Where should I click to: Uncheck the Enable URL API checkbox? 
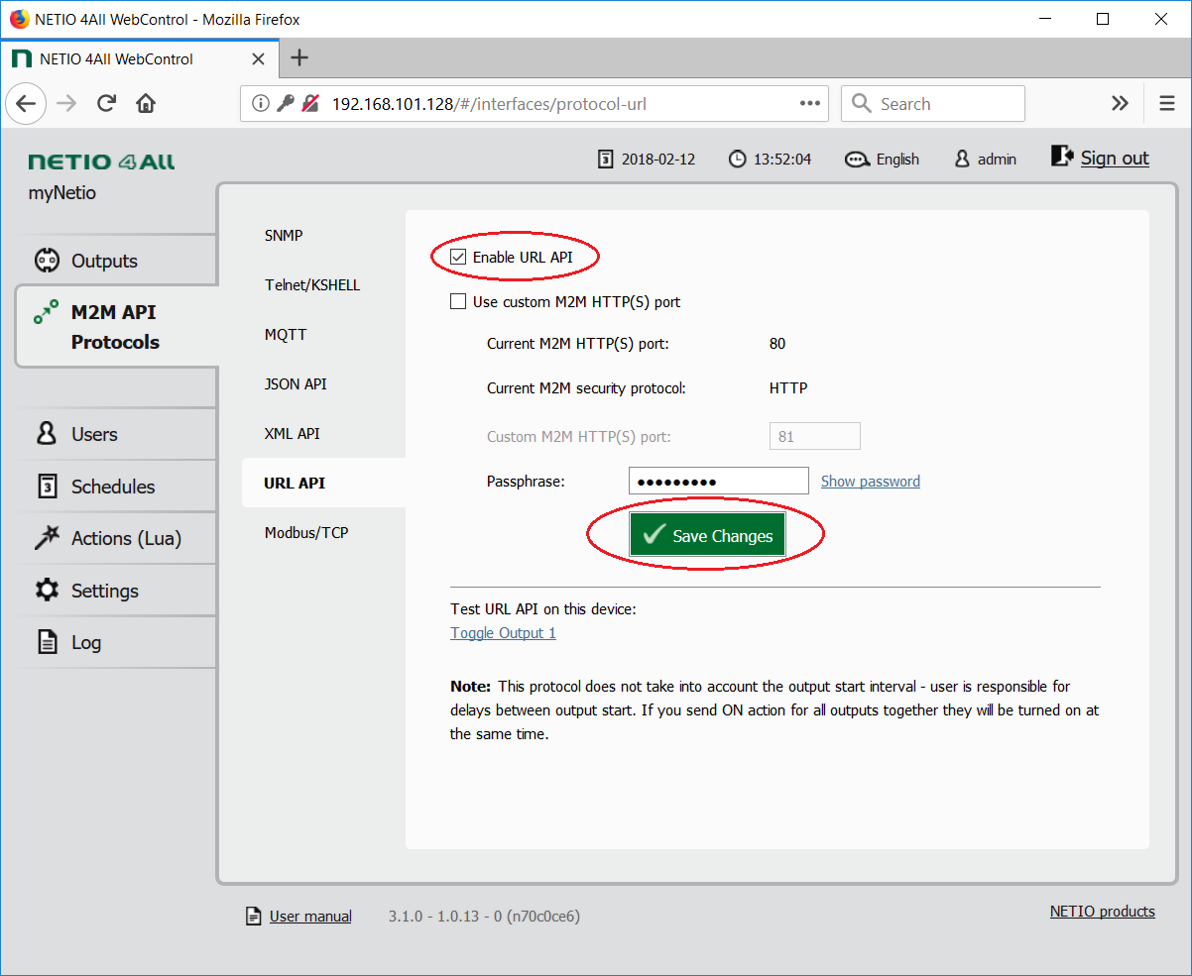[x=458, y=257]
